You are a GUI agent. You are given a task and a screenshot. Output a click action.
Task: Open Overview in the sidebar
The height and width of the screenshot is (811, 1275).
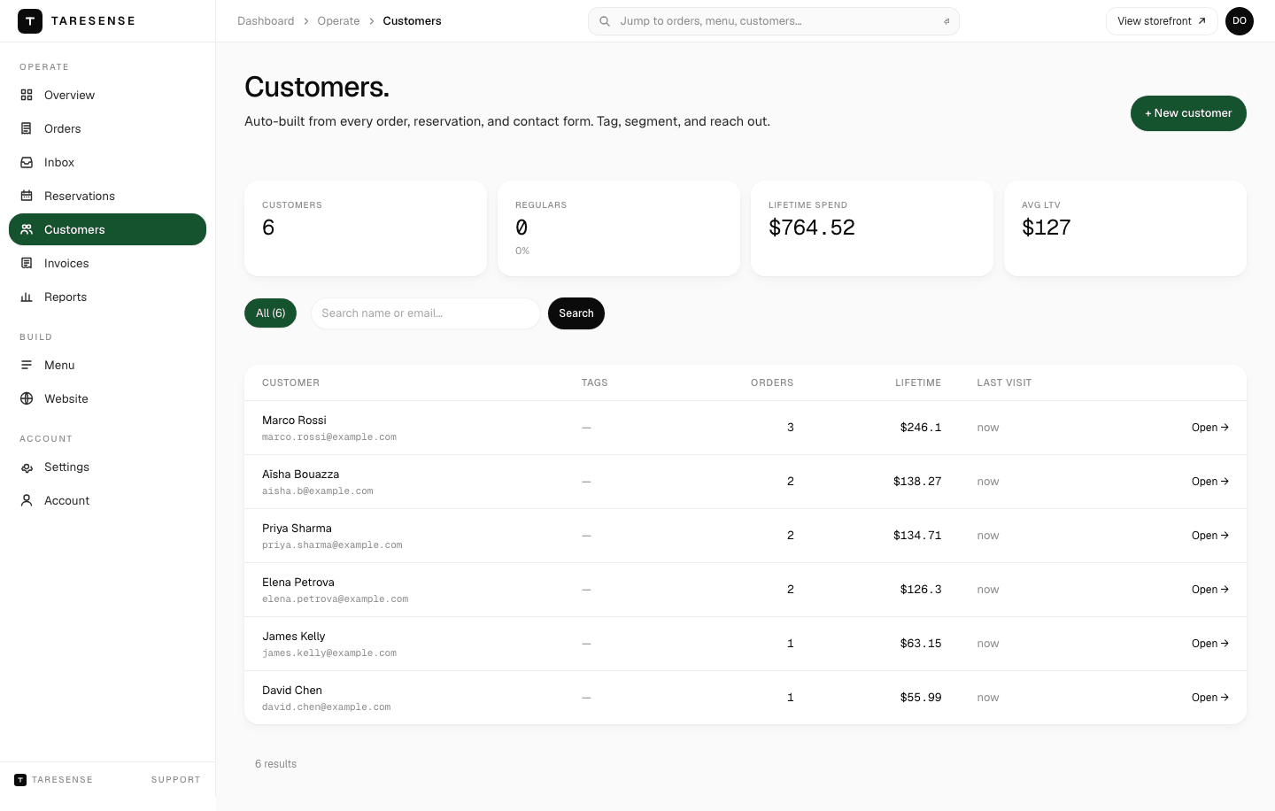107,95
